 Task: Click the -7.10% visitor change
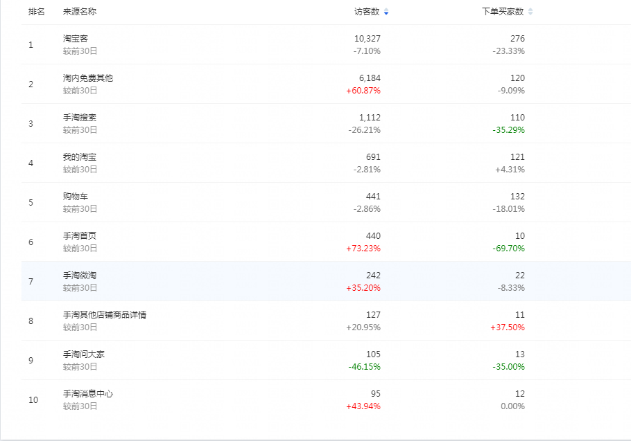coord(367,51)
